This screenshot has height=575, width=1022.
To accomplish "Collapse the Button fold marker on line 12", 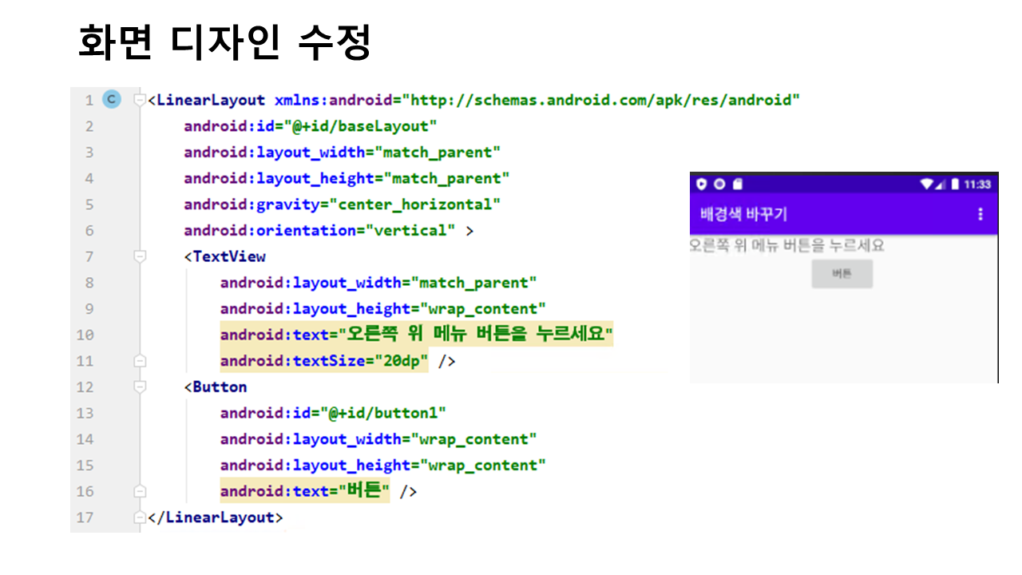I will [x=140, y=387].
